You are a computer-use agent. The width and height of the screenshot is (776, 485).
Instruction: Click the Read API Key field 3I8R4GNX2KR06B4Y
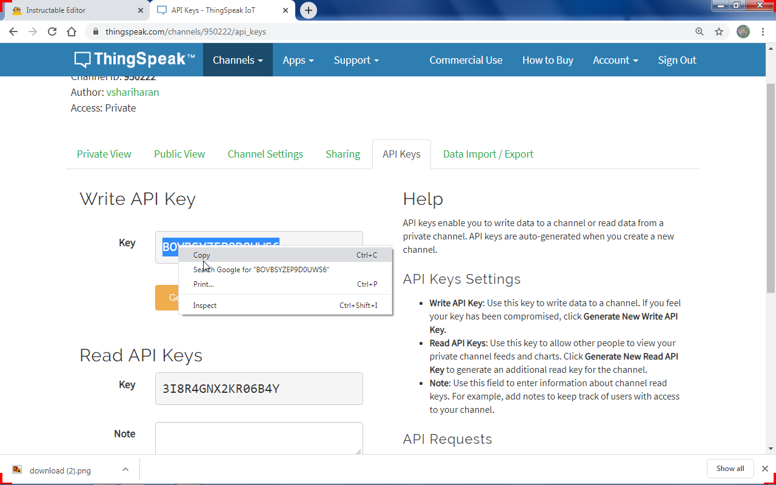click(259, 389)
